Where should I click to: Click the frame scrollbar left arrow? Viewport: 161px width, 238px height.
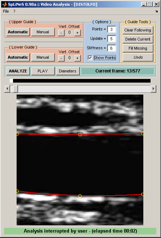tap(7, 89)
